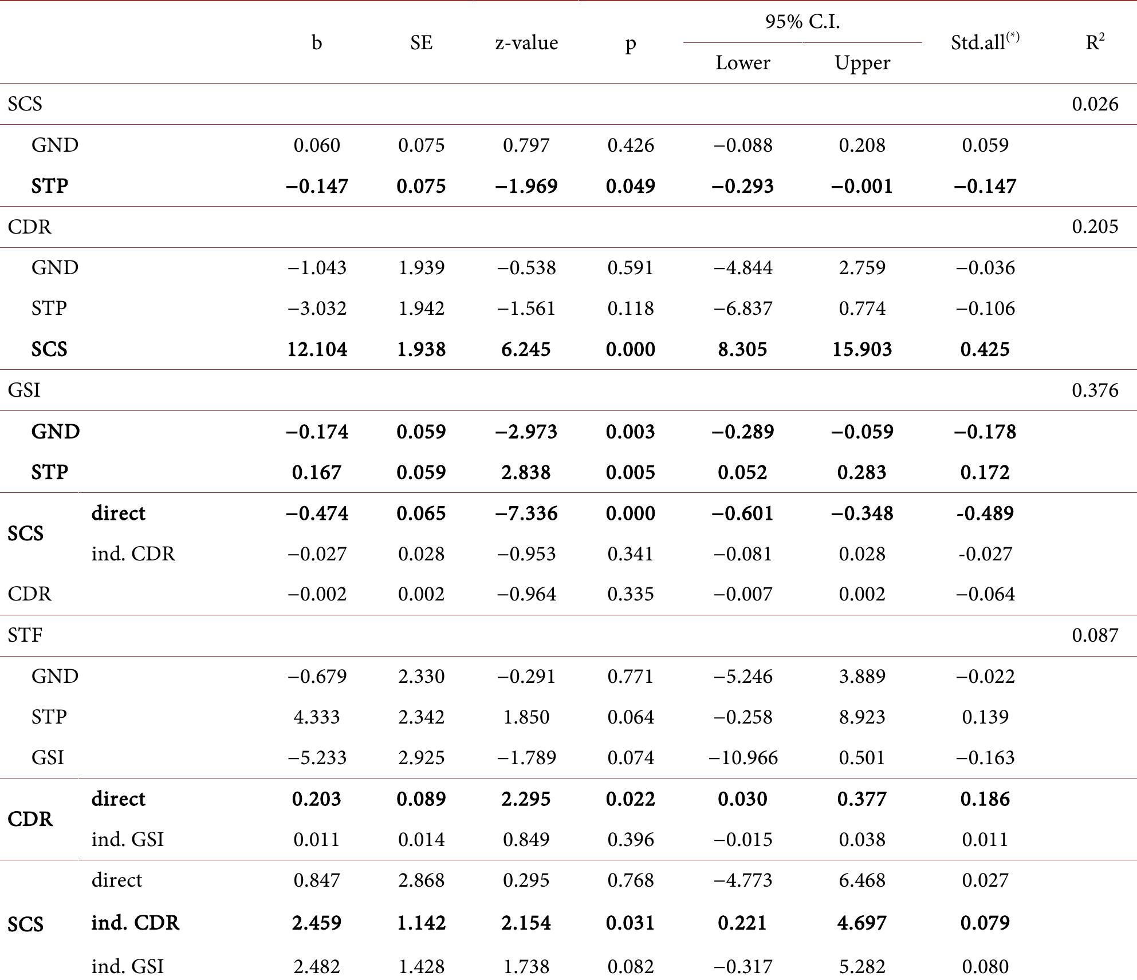Click the p column header
The image size is (1137, 980).
[630, 44]
